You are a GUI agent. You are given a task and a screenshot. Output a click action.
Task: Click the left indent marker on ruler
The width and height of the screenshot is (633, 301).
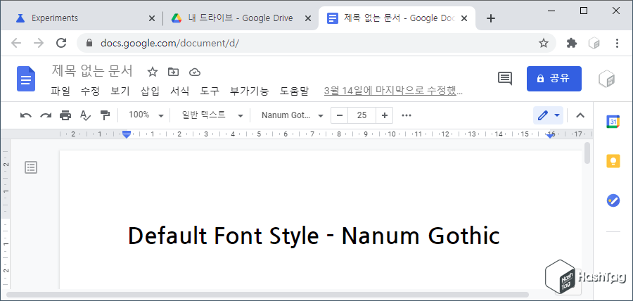pos(127,134)
